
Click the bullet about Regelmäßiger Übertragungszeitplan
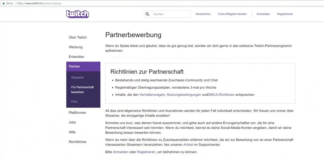pyautogui.click(x=166, y=87)
